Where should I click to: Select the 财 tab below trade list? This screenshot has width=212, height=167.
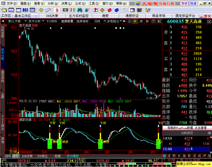[x=174, y=156]
